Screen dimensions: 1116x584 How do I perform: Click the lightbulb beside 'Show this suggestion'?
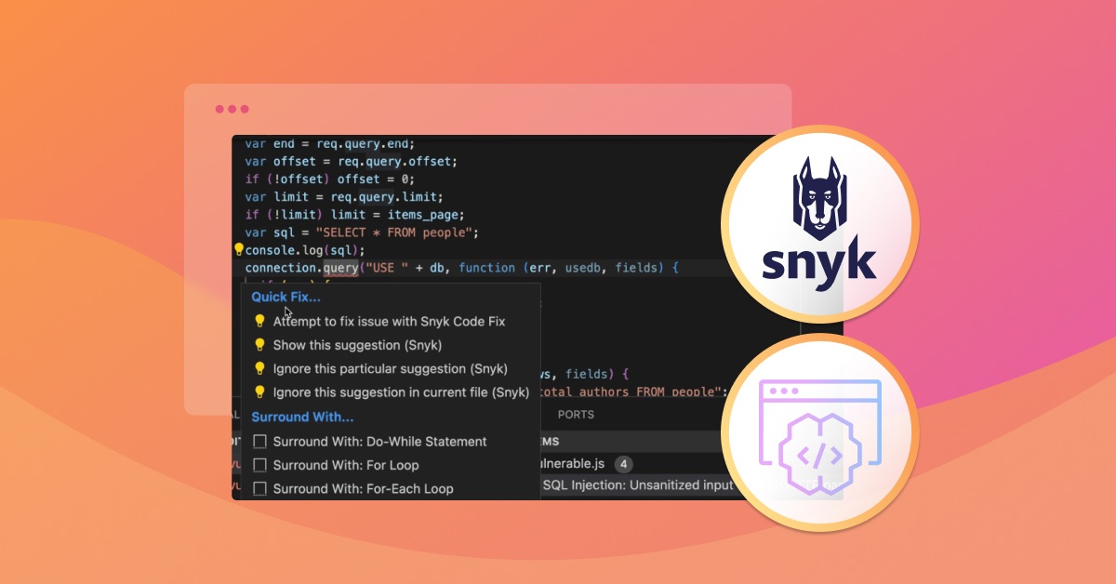click(259, 345)
